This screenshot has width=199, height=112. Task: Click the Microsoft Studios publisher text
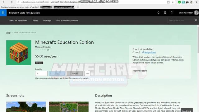pyautogui.click(x=43, y=47)
